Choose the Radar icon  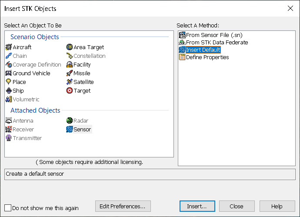(70, 120)
